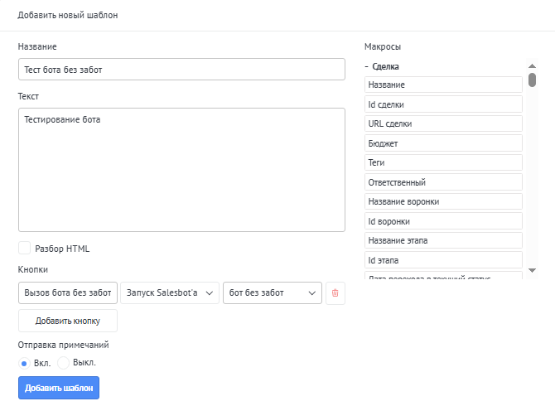Image resolution: width=555 pixels, height=406 pixels.
Task: Insert the Id сделки macro
Action: [x=443, y=104]
